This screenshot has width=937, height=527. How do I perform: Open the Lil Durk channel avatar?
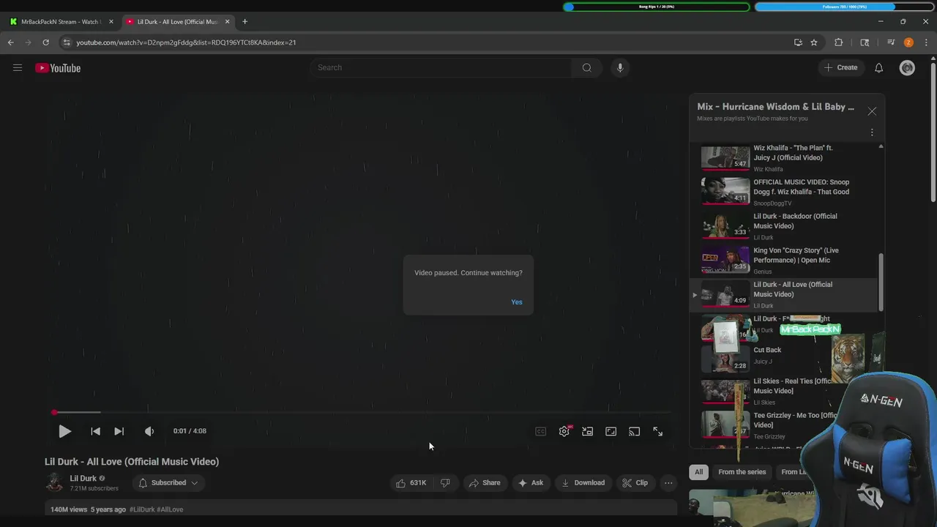click(54, 482)
